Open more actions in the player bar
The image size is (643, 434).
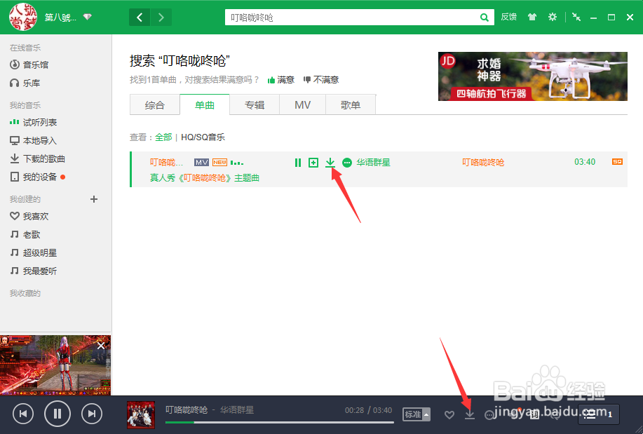pos(489,415)
